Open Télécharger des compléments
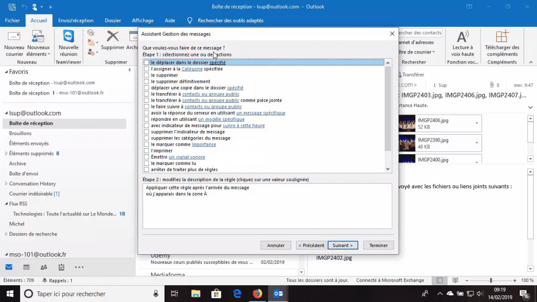Image resolution: width=537 pixels, height=302 pixels. click(502, 43)
